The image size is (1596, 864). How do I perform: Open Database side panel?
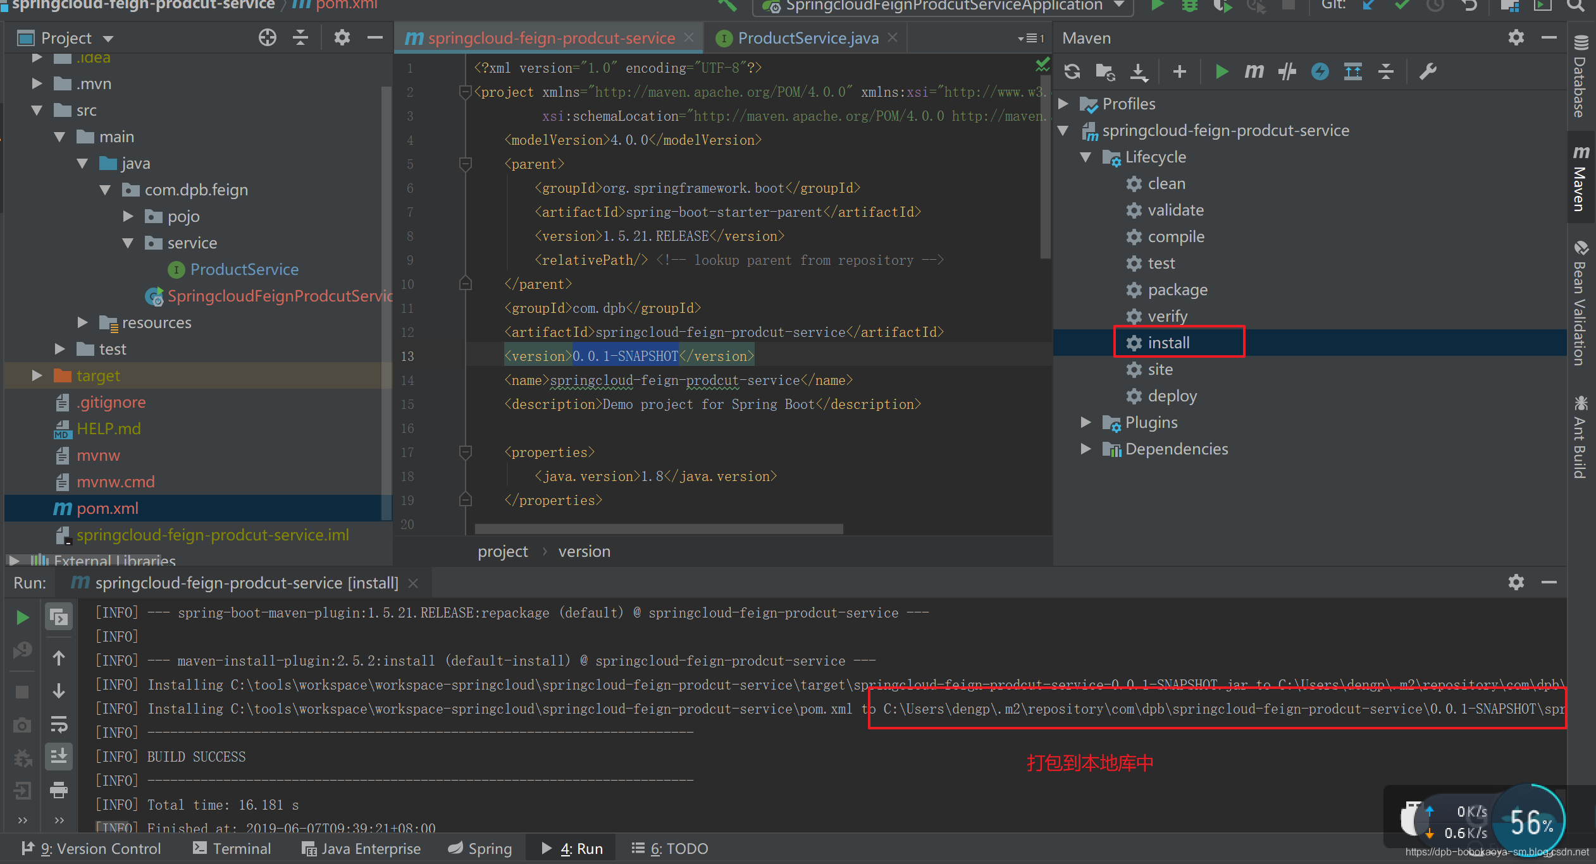pos(1581,78)
